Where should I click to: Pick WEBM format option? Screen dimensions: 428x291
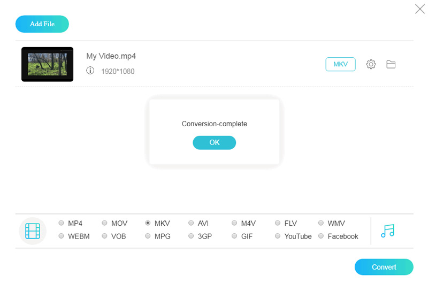tap(62, 236)
